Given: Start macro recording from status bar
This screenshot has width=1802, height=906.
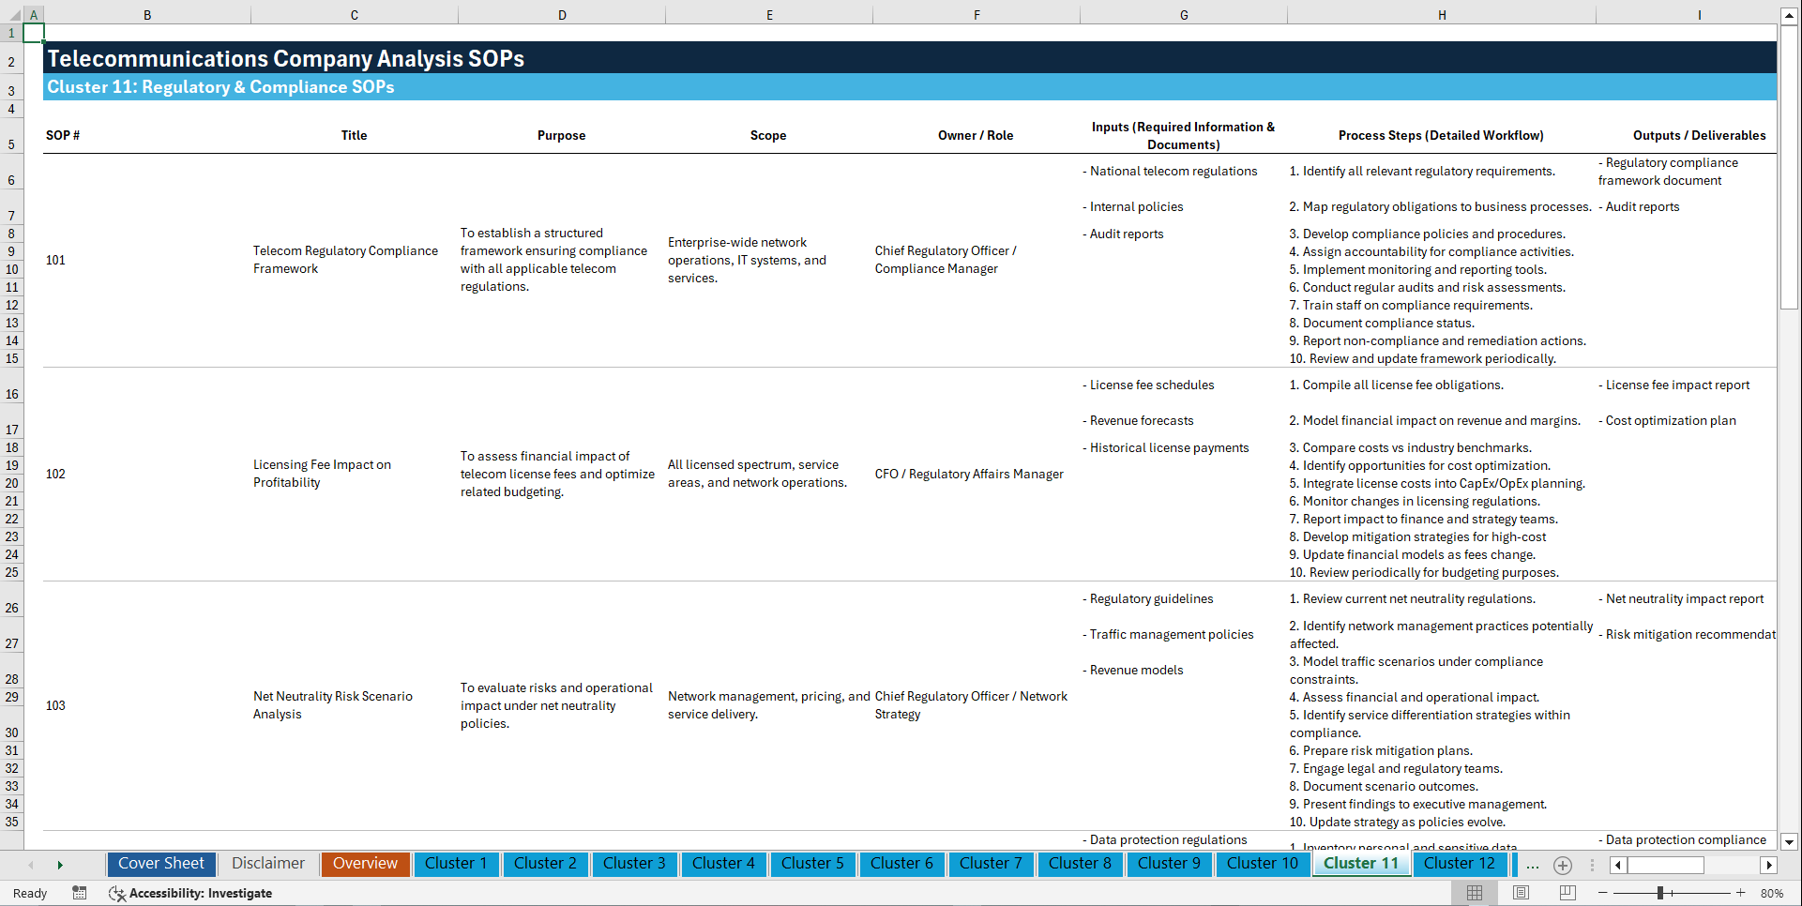Looking at the screenshot, I should [x=80, y=893].
